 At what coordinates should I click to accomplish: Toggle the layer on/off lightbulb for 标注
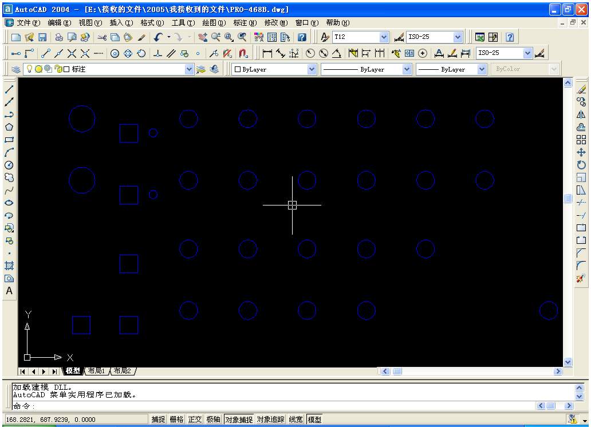(x=29, y=69)
